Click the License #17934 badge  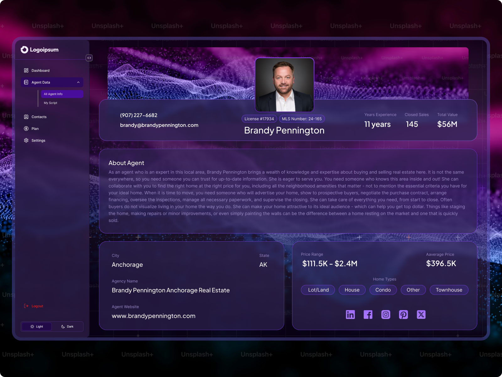click(x=259, y=119)
